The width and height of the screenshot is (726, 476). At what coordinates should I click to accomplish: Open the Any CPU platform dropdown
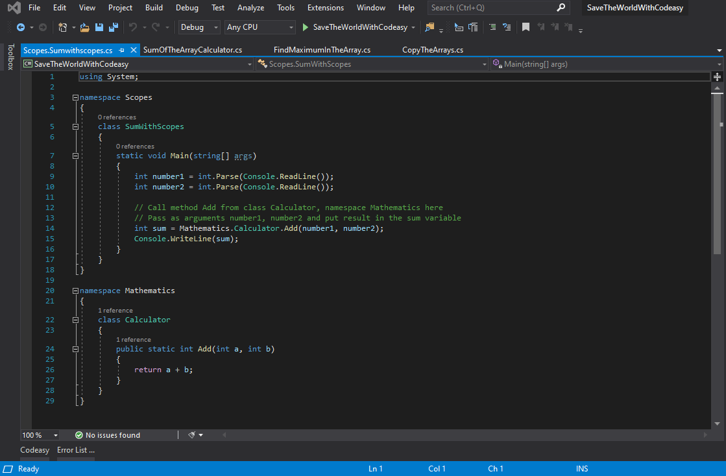pos(260,27)
